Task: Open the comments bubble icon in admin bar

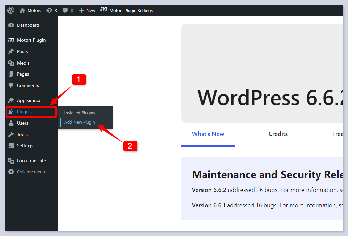Action: coord(66,10)
